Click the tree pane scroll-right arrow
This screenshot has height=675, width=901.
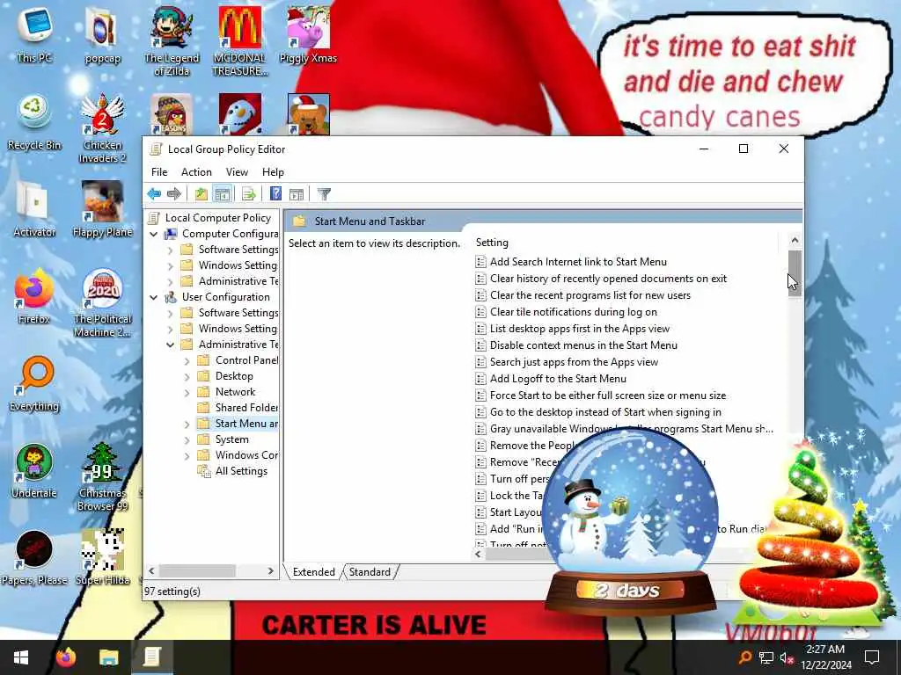271,571
